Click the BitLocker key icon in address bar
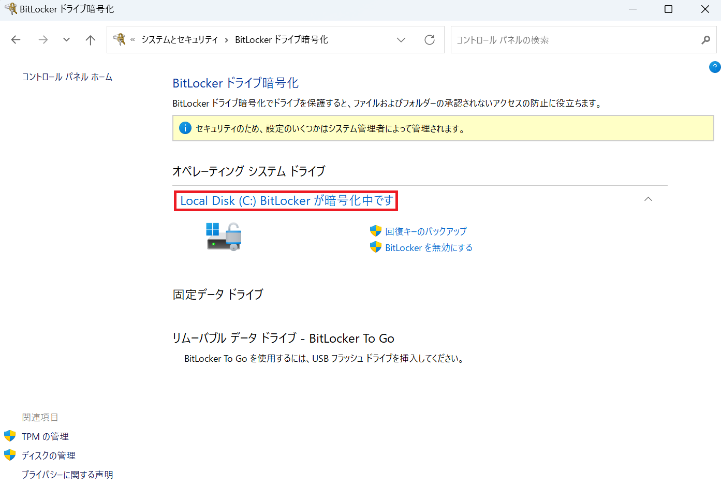The height and width of the screenshot is (485, 721). (119, 39)
